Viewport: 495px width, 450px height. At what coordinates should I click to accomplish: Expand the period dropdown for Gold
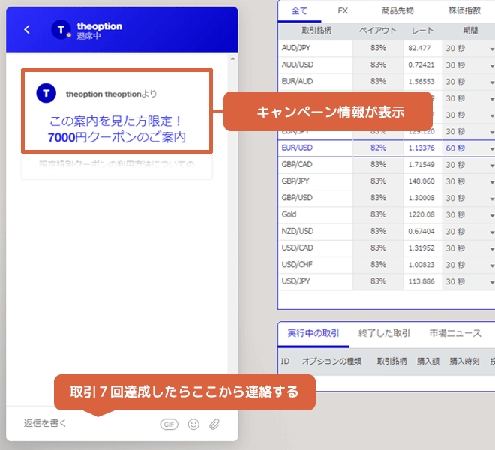(x=491, y=216)
